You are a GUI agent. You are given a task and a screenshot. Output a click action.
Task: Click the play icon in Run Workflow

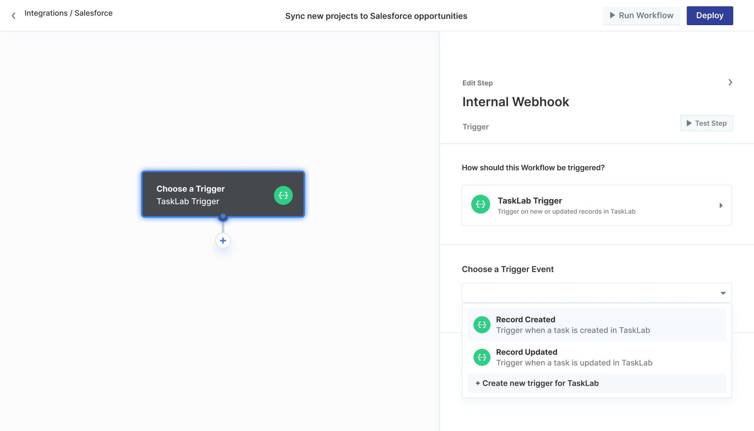coord(612,15)
